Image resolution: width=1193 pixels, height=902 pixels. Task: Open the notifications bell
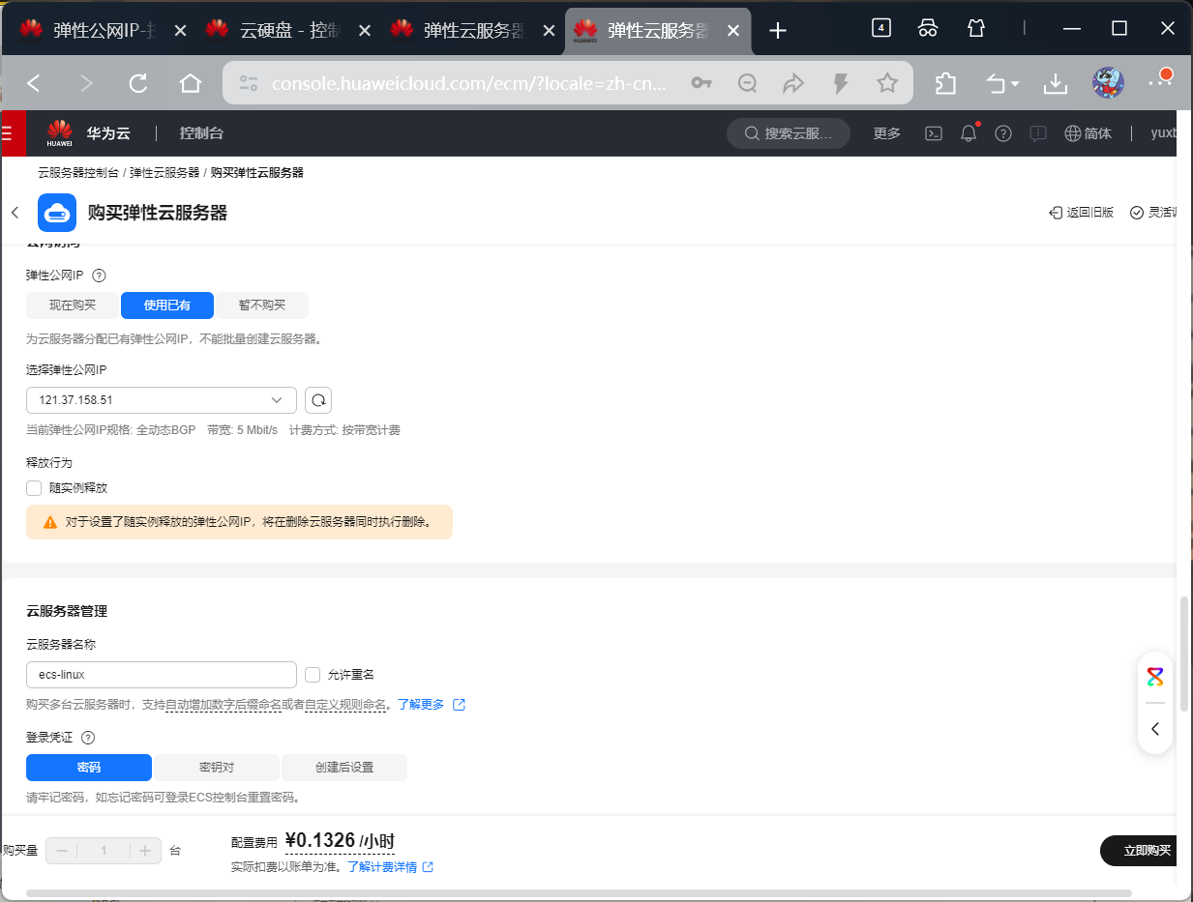point(969,133)
